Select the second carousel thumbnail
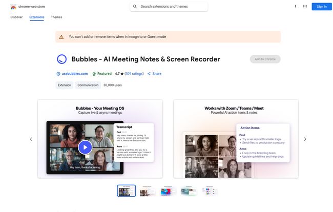This screenshot has height=212, width=333. tap(147, 191)
